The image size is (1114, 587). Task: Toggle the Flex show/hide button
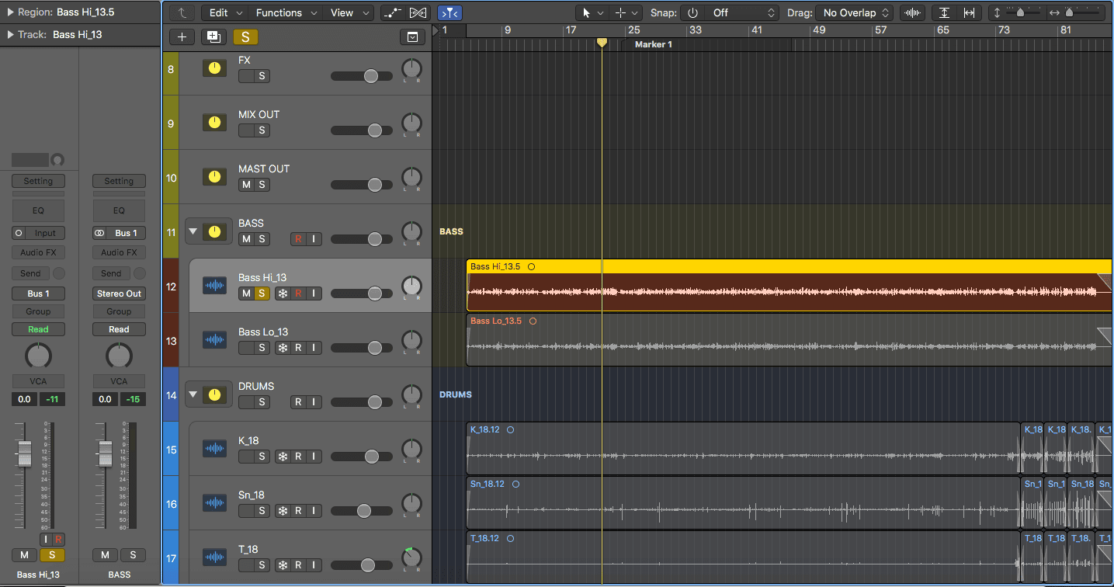[418, 12]
